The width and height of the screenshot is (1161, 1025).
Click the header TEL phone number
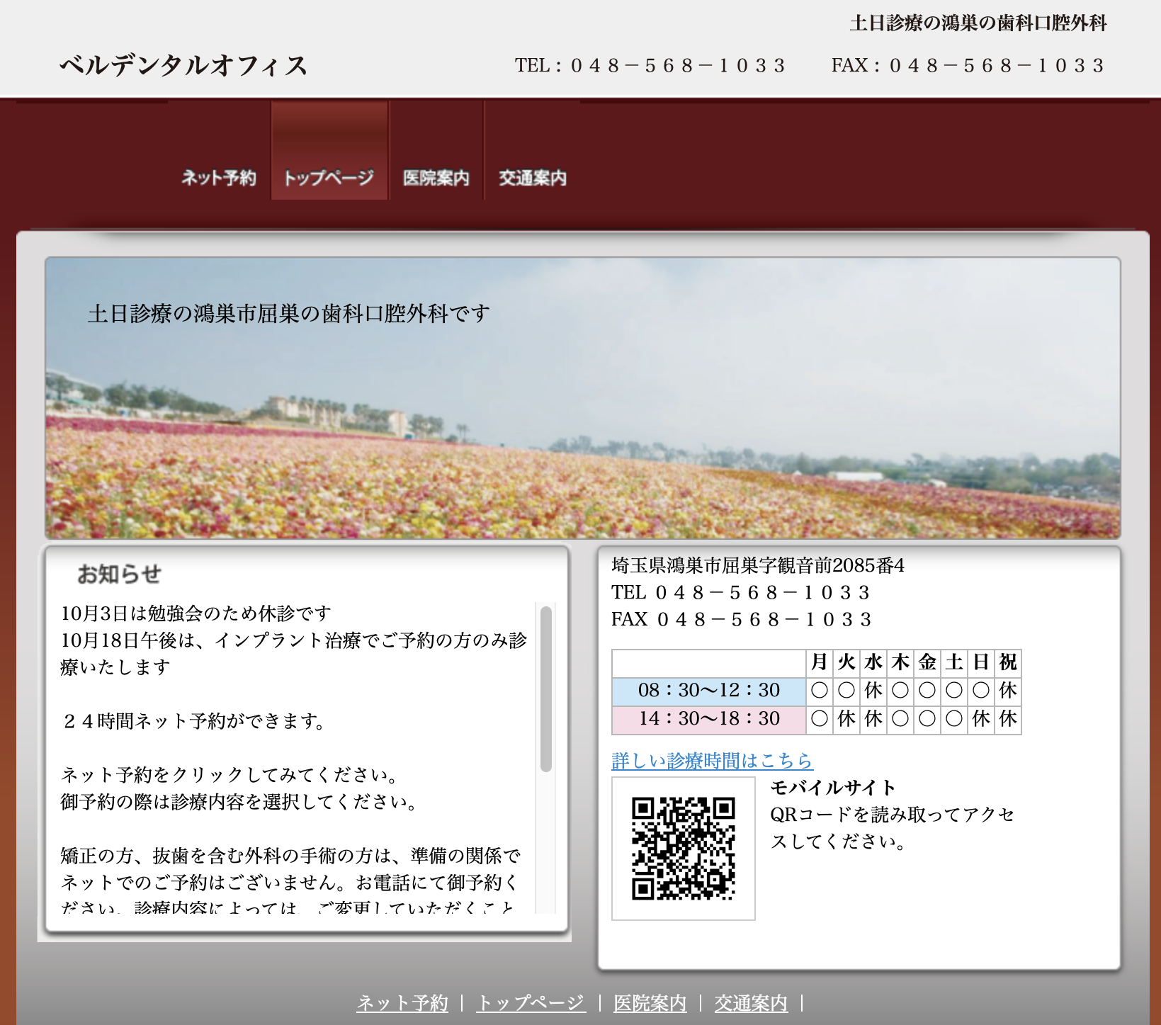tap(650, 66)
